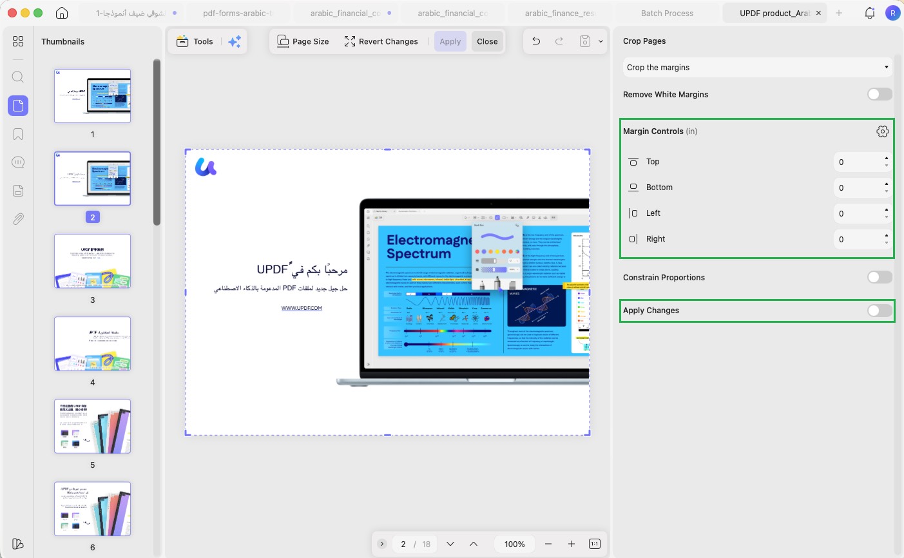The height and width of the screenshot is (558, 904).
Task: Select the page thumbnails sidebar icon
Action: tap(18, 106)
